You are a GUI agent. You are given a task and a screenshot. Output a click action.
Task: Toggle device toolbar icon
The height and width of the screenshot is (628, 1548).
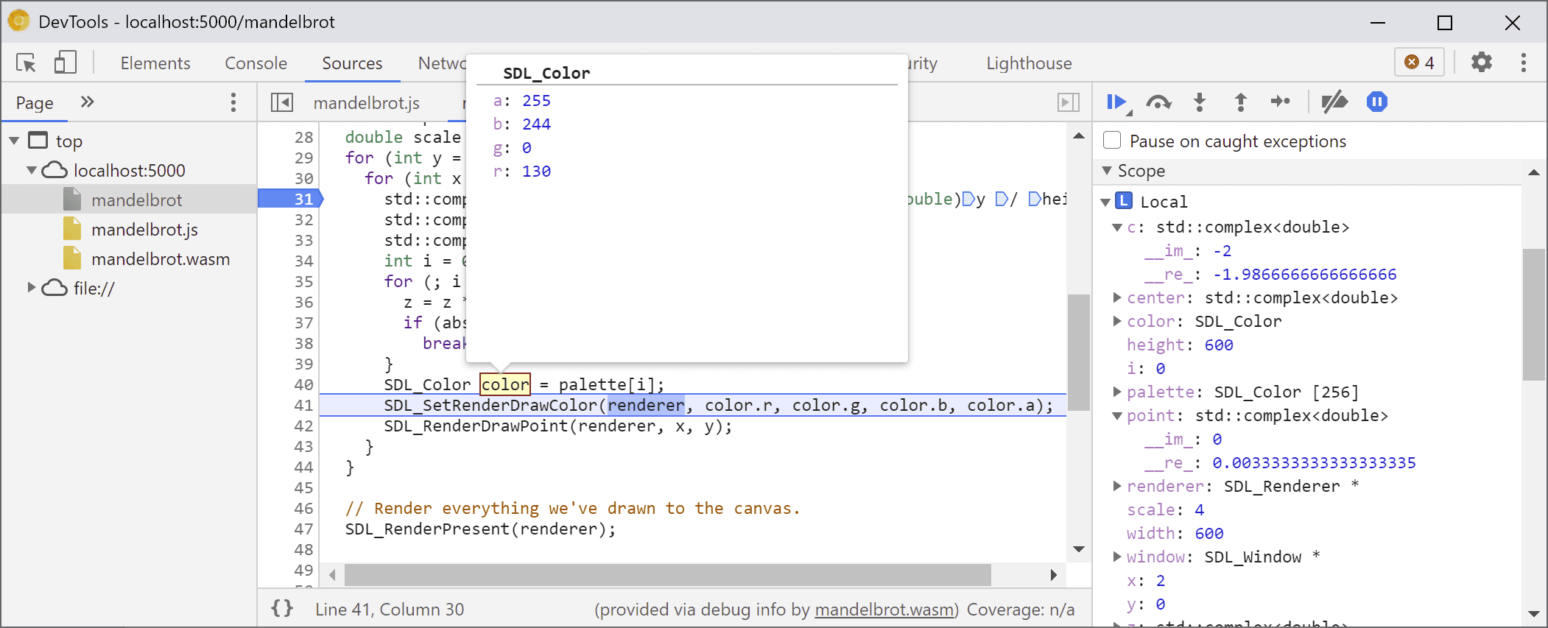click(66, 63)
